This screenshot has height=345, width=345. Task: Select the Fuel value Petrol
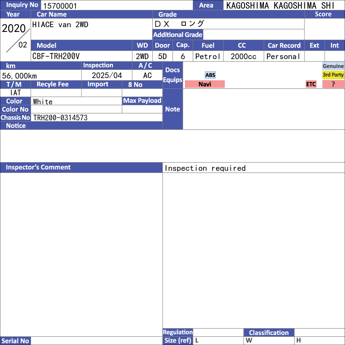[x=207, y=56]
